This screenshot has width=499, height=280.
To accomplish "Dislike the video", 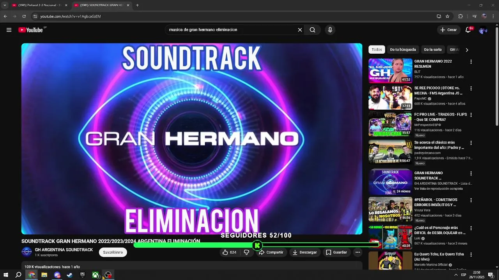I will pos(246,252).
